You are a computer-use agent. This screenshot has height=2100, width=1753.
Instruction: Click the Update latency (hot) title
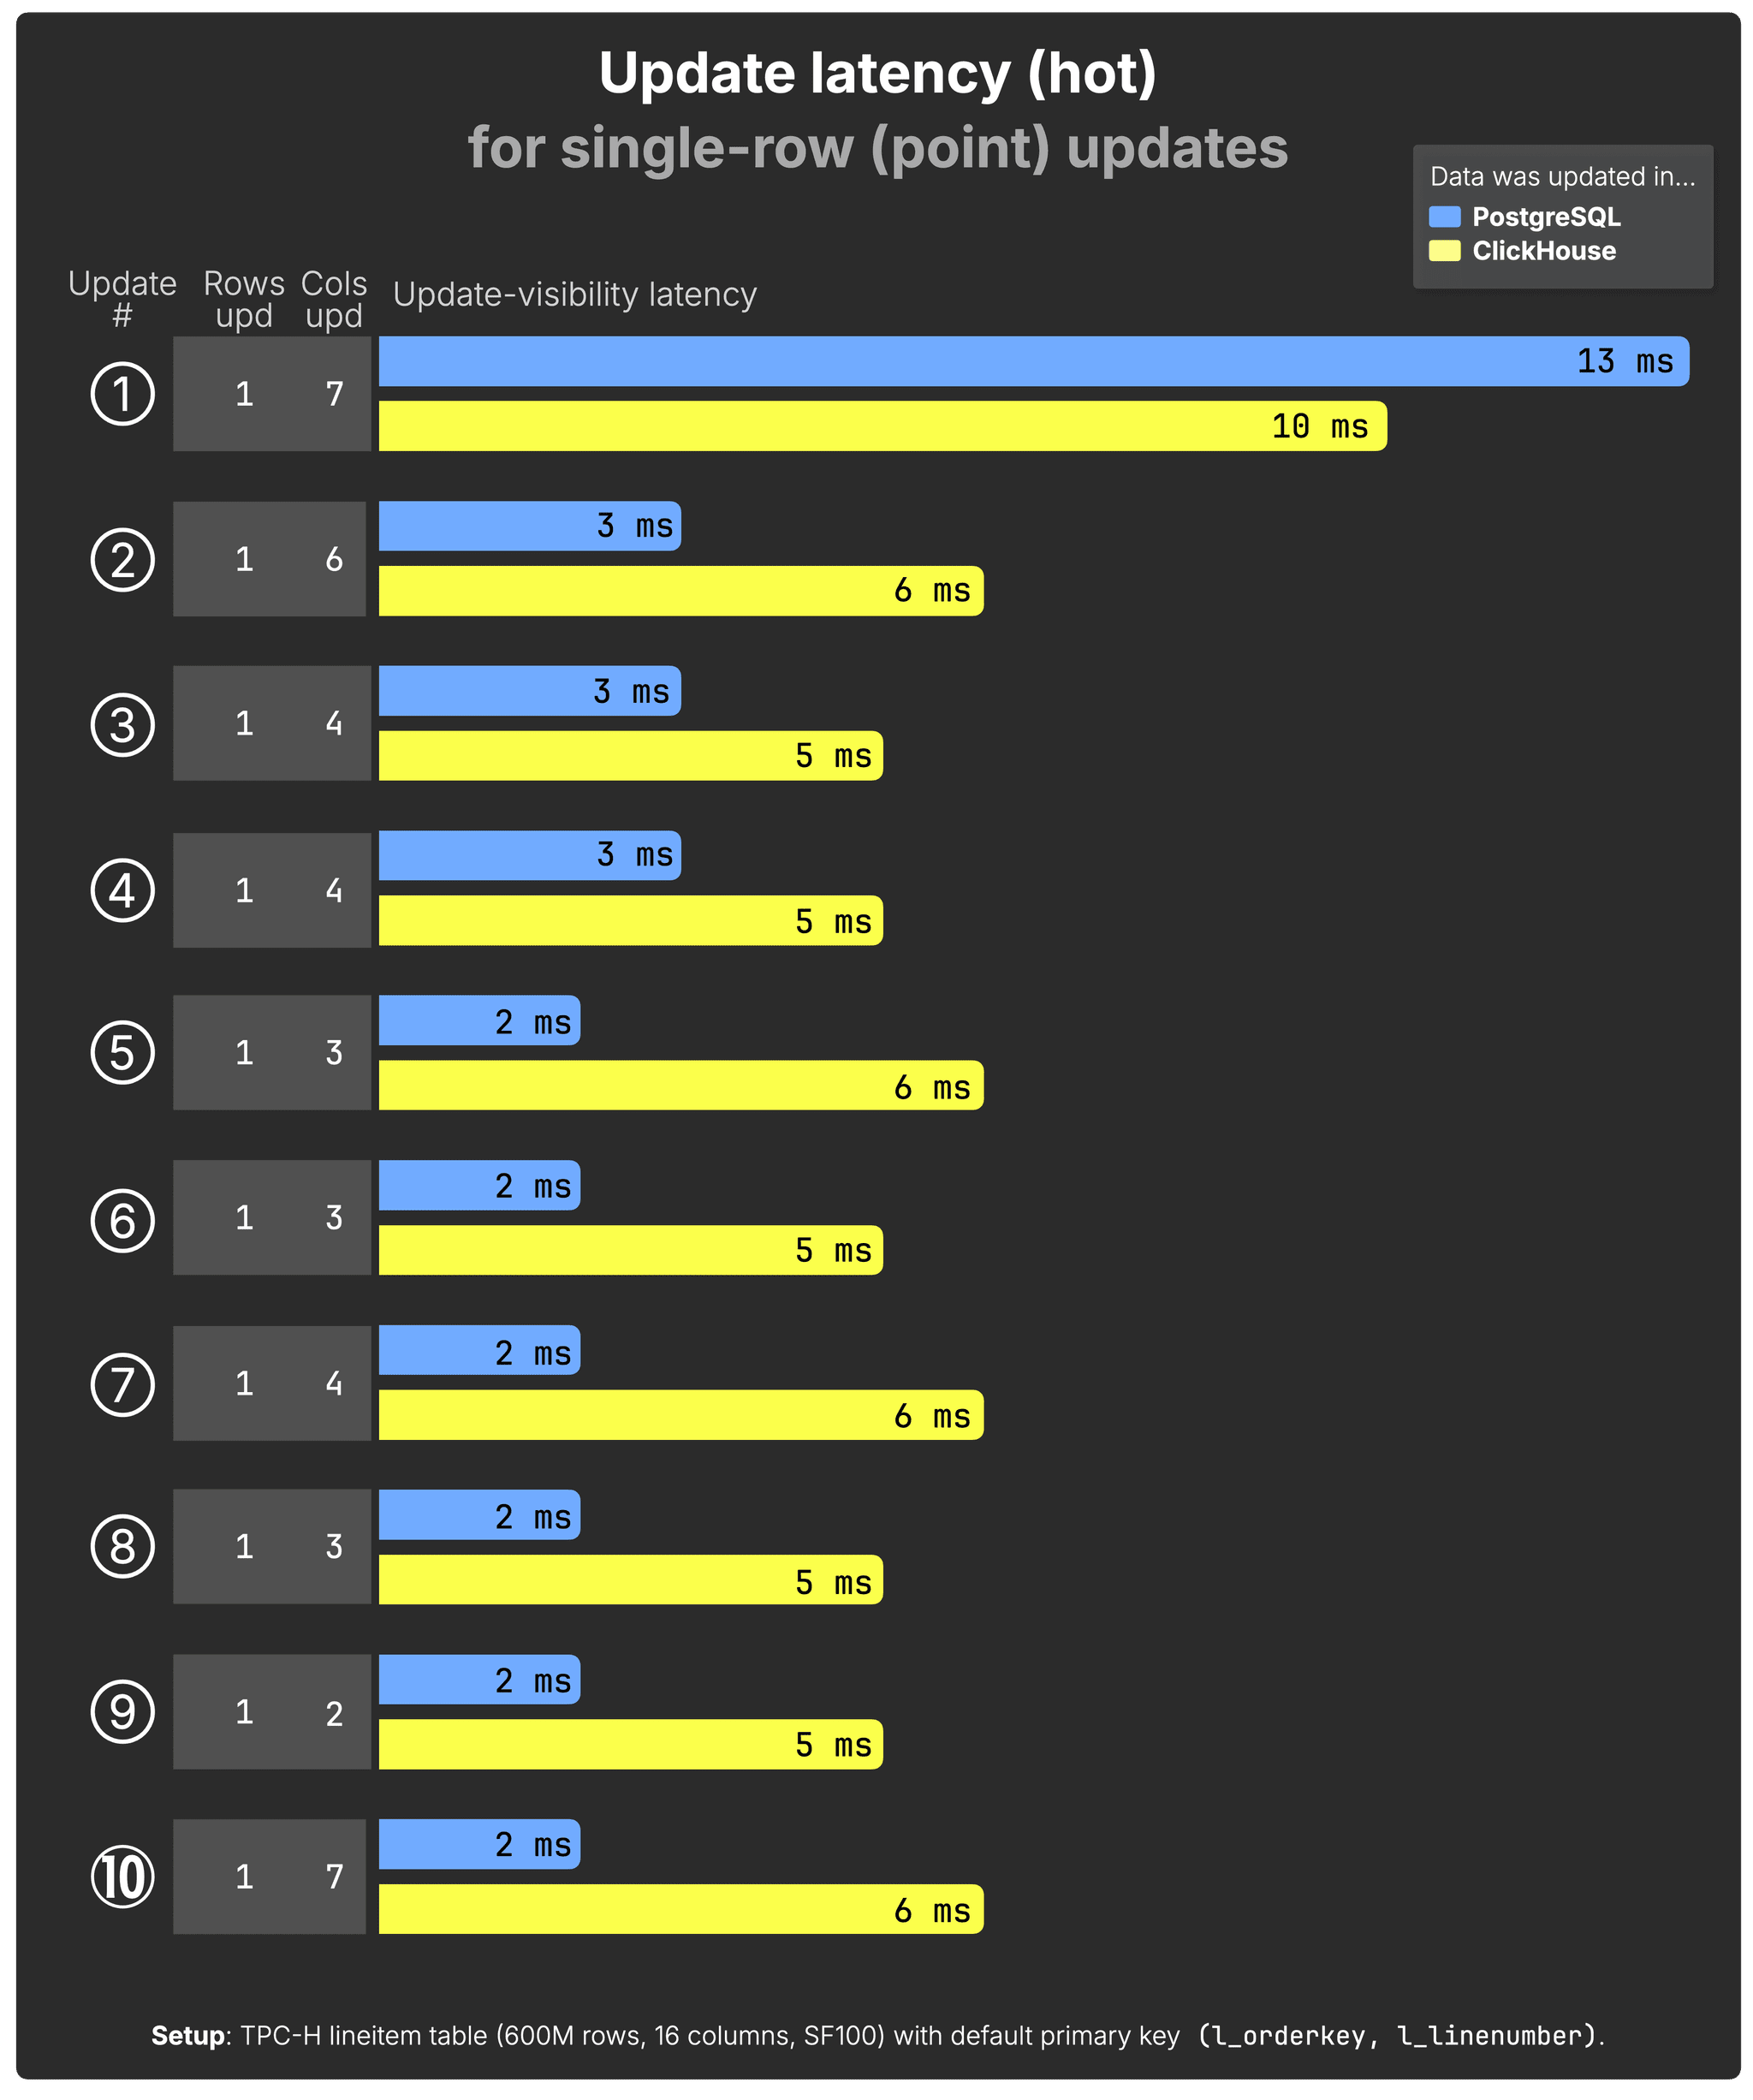coord(877,74)
